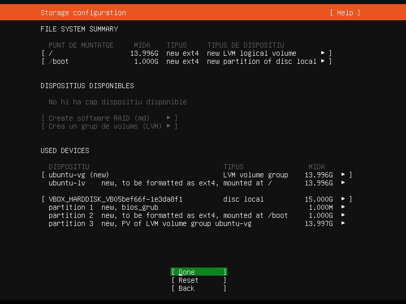Screen dimensions: 406x304
Task: Click arrow next to partition 2 /boot
Action: [343, 215]
